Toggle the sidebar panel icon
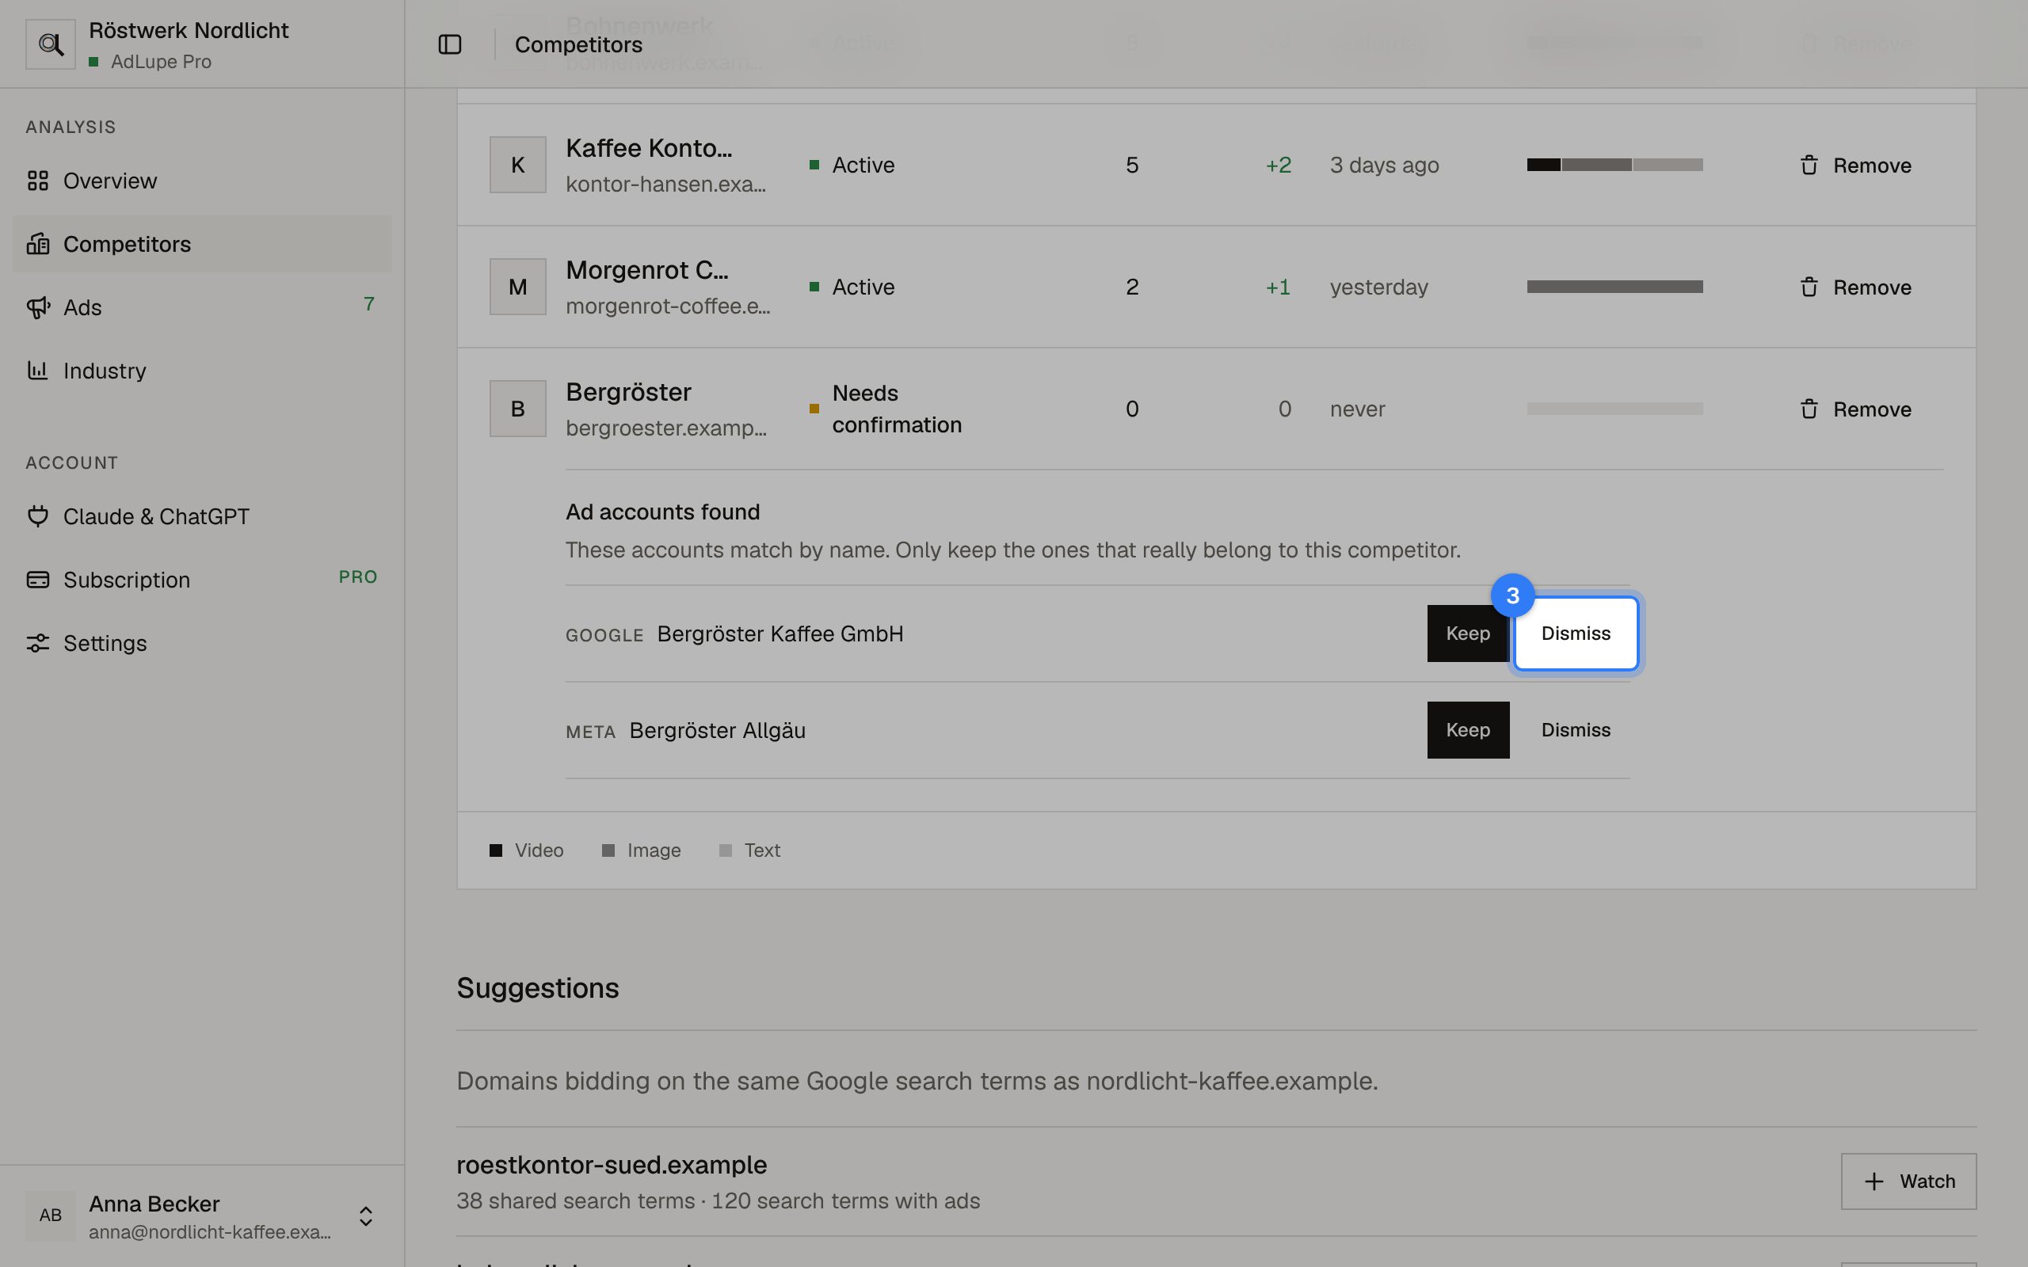Image resolution: width=2028 pixels, height=1267 pixels. (x=450, y=44)
